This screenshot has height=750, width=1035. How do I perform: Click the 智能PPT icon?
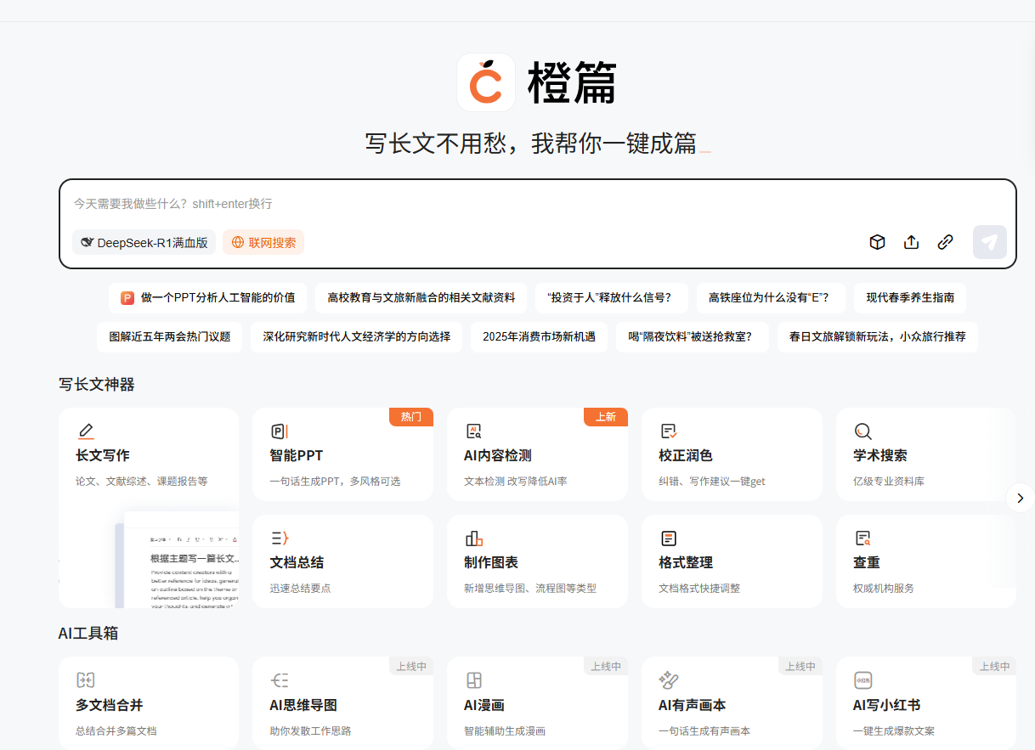tap(280, 431)
